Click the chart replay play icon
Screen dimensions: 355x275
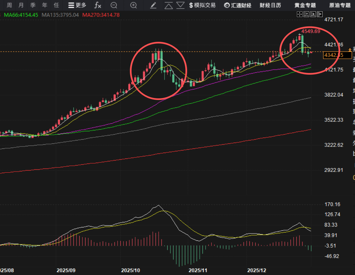[313, 14]
